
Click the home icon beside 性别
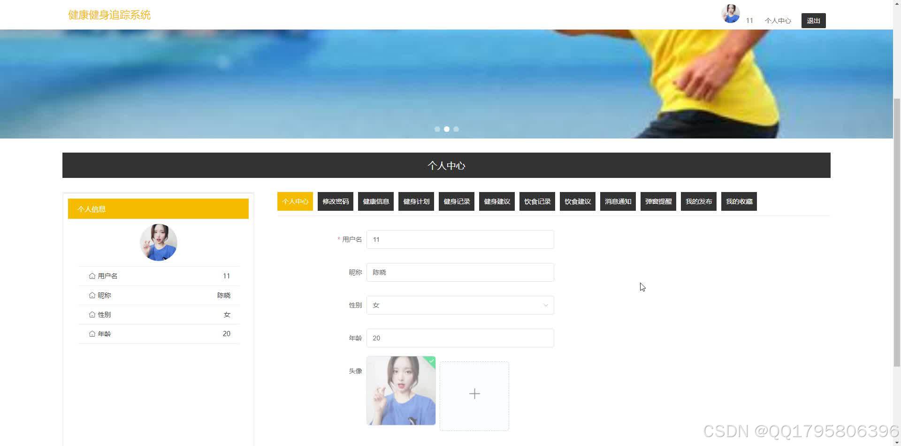[92, 315]
